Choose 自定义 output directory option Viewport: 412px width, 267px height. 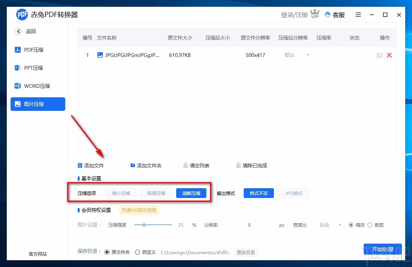pos(138,252)
